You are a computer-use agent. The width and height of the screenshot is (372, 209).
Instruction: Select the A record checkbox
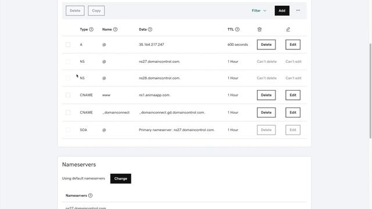coord(68,45)
